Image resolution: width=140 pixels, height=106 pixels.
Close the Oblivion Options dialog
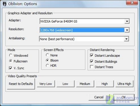[x=132, y=3]
